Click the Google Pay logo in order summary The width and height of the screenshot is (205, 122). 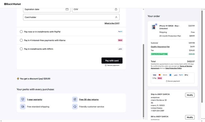(154, 78)
